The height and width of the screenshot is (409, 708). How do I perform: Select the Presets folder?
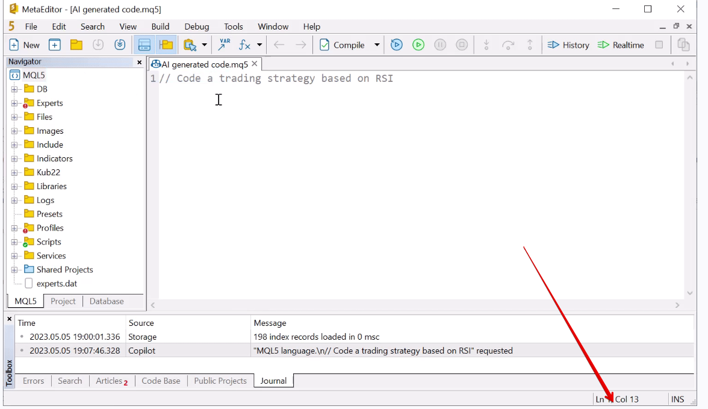pyautogui.click(x=49, y=214)
